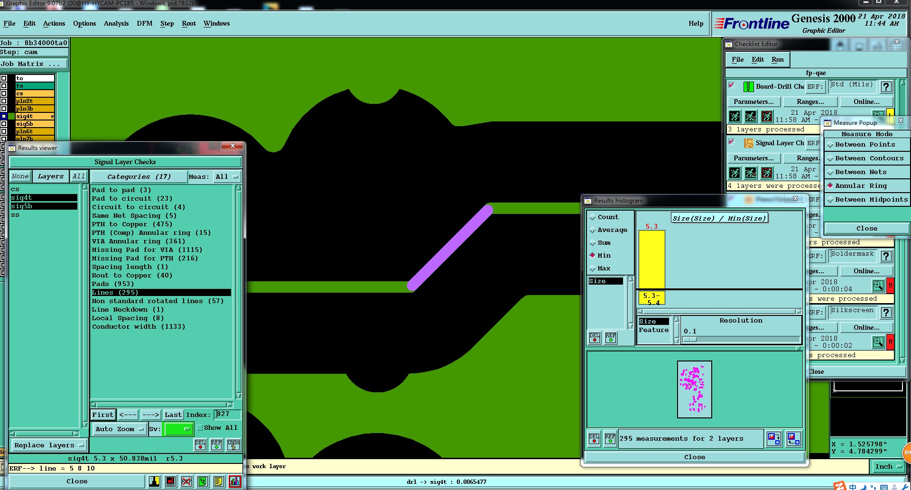Click the UNDO icon in Results viewer
The width and height of the screenshot is (911, 490).
click(233, 444)
